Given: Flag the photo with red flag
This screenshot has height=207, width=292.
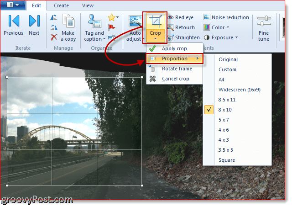Looking at the screenshot, I should (111, 27).
